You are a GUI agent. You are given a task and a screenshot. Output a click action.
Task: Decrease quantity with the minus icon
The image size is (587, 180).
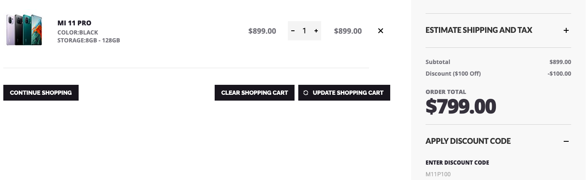(x=293, y=31)
